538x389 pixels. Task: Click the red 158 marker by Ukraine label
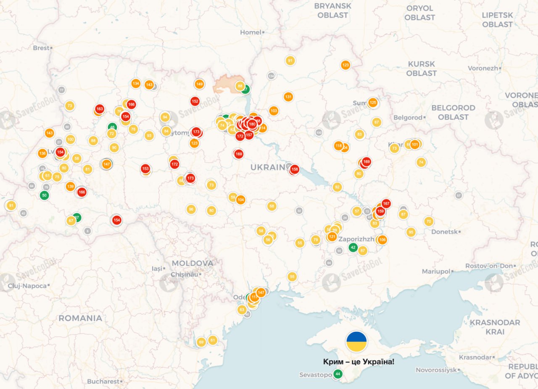click(x=295, y=169)
